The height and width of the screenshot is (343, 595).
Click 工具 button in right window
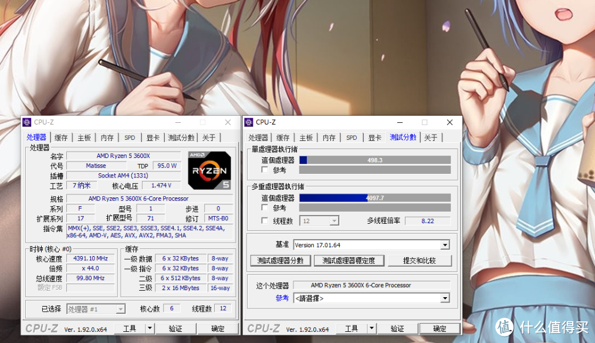pyautogui.click(x=351, y=328)
